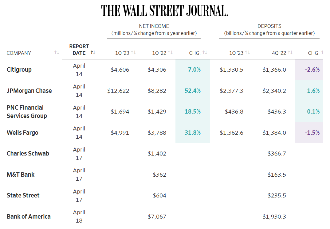Select the Bank of America row name
The image size is (330, 229).
click(29, 216)
